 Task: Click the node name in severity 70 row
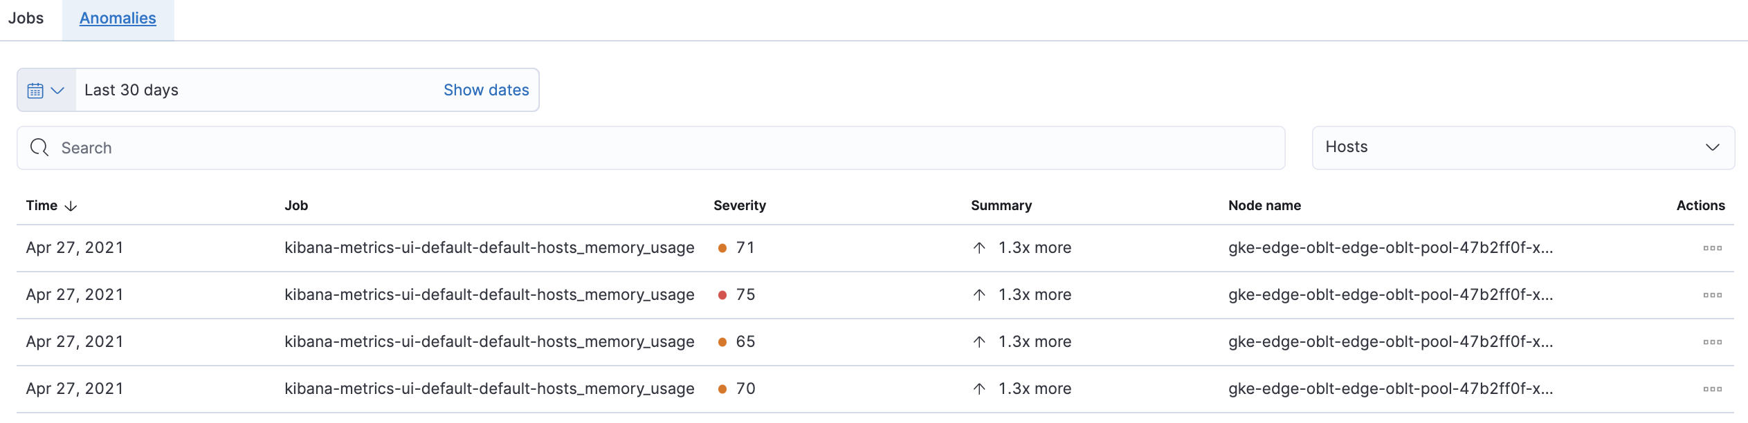[x=1391, y=388]
